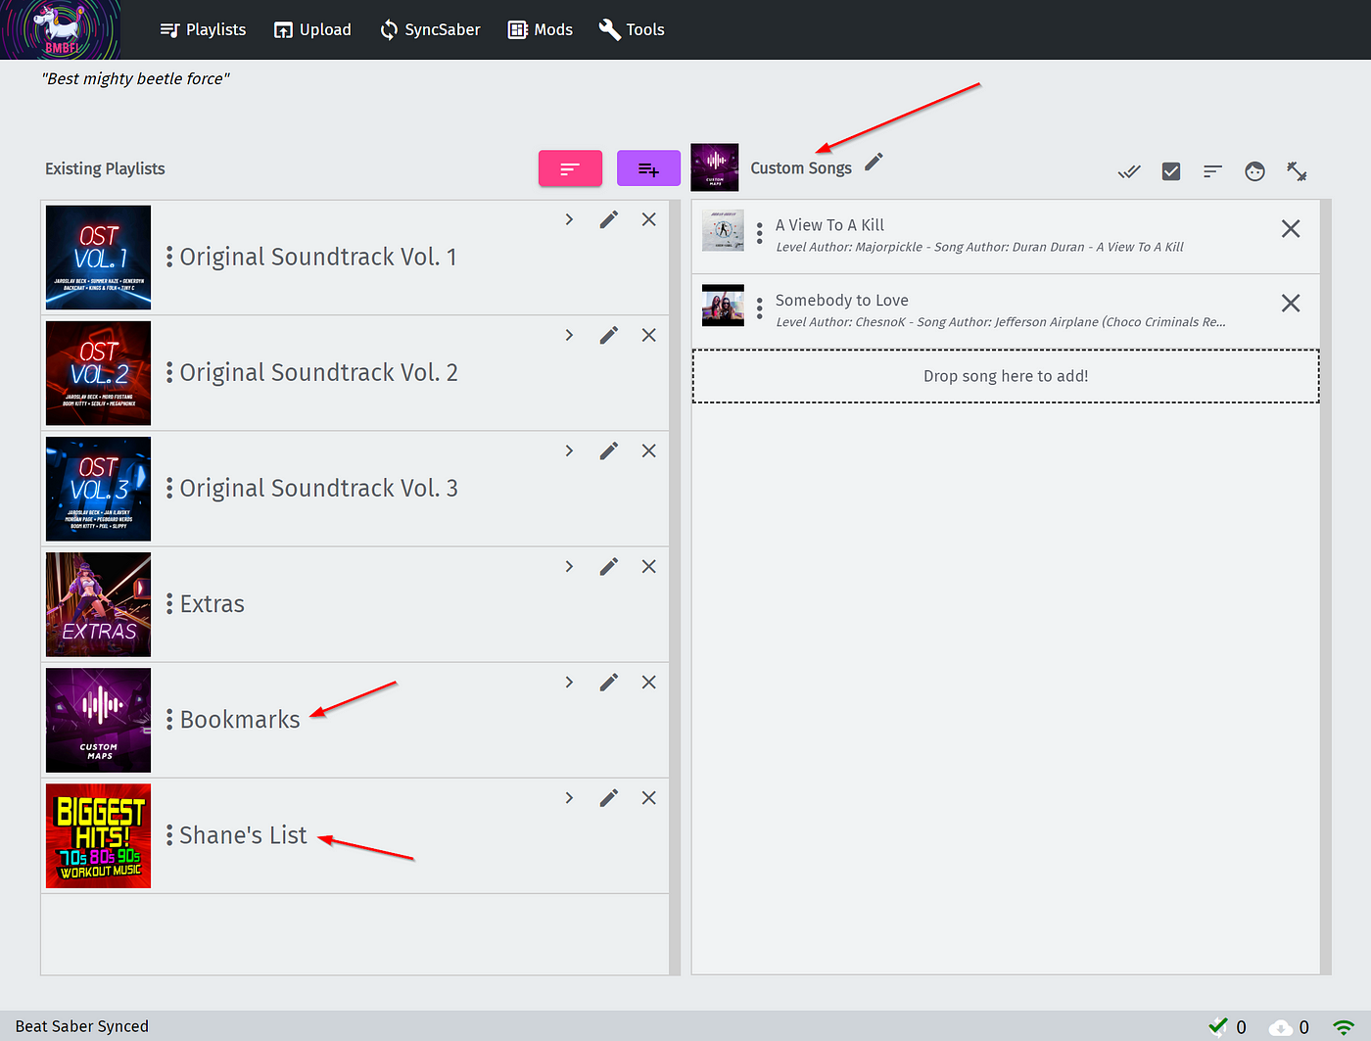Remove A View To A Kill song
1371x1041 pixels.
(x=1291, y=228)
